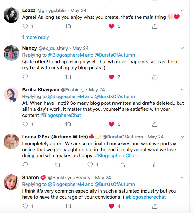Share Lozza's tweet
The height and width of the screenshot is (213, 193).
click(x=155, y=26)
